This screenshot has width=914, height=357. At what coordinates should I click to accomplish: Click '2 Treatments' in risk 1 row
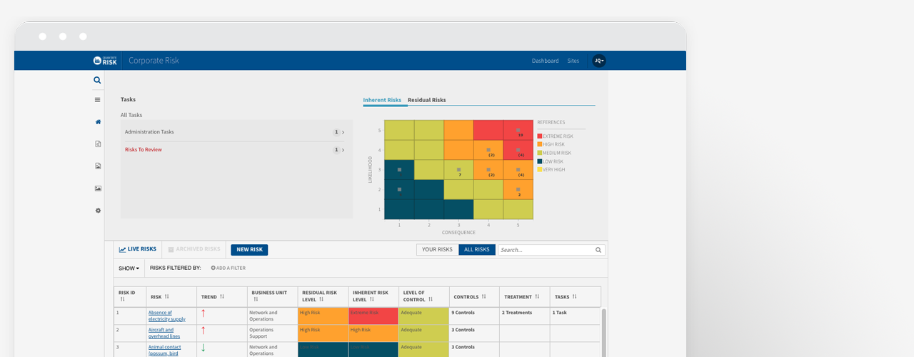tap(517, 313)
